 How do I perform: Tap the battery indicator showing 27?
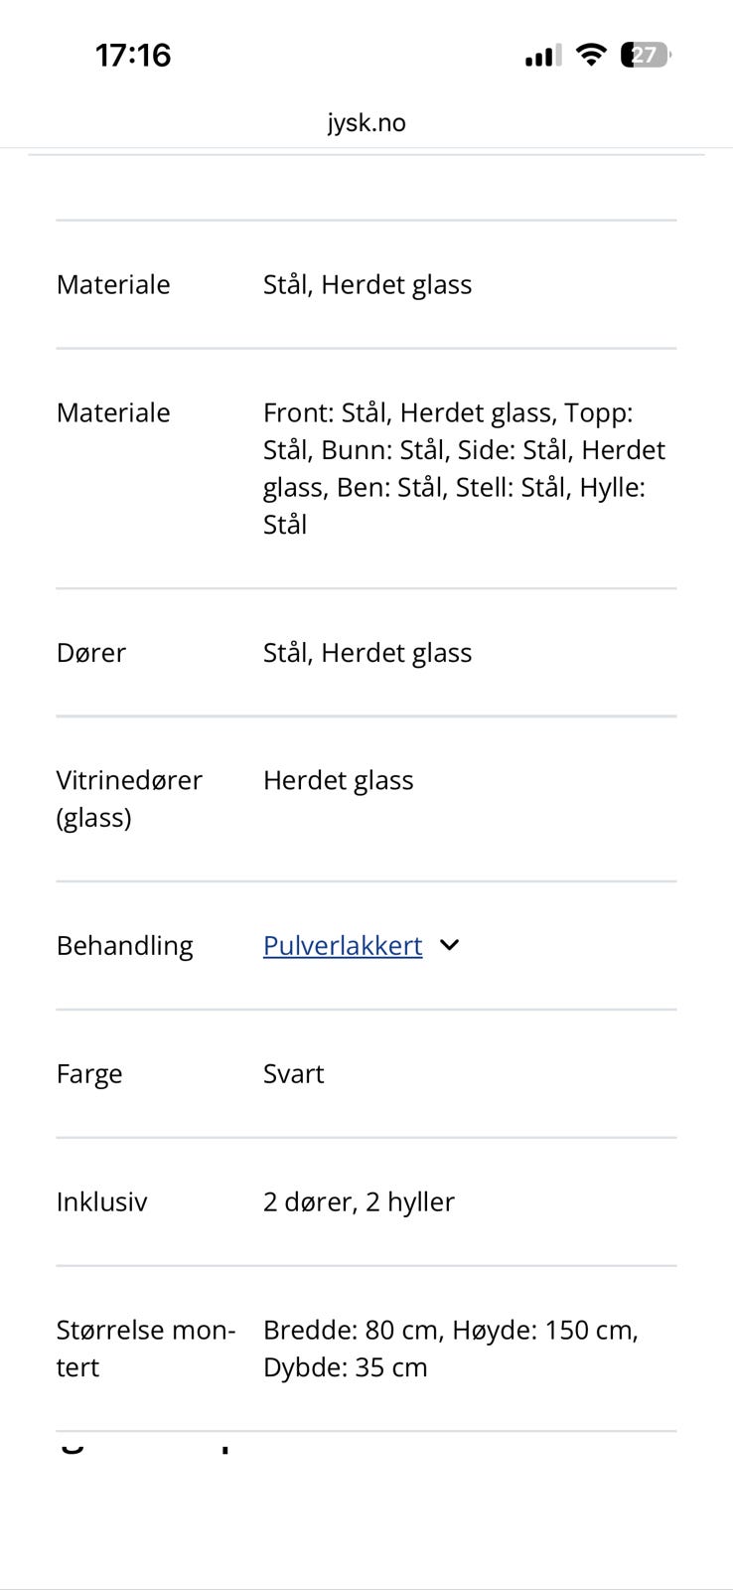(644, 55)
